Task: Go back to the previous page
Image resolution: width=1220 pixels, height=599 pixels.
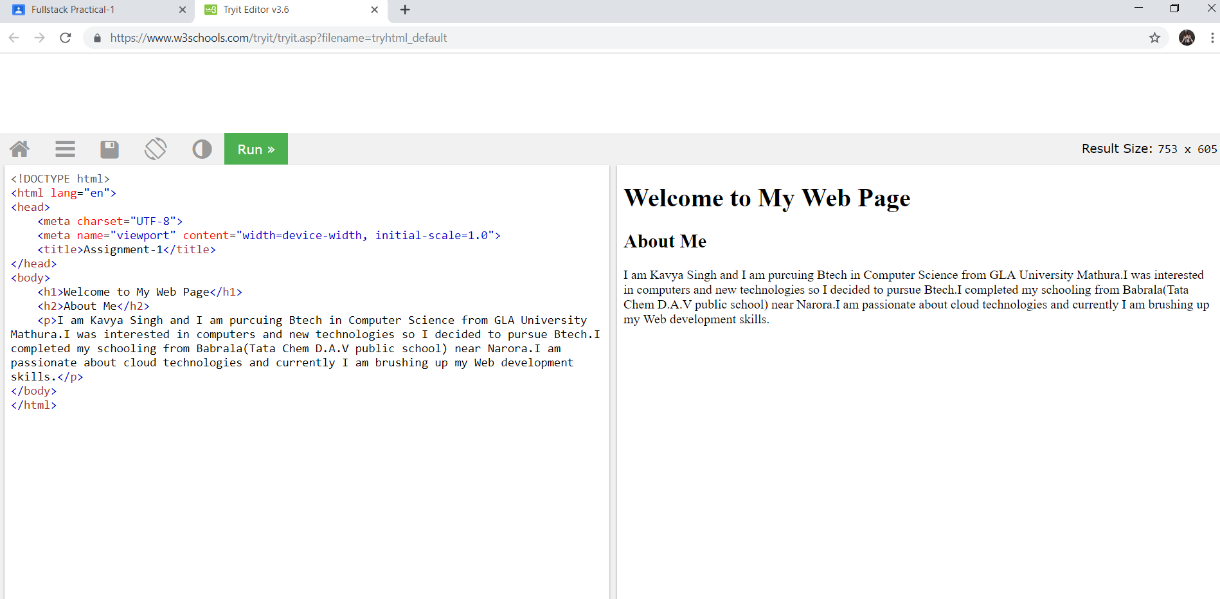Action: pyautogui.click(x=14, y=38)
